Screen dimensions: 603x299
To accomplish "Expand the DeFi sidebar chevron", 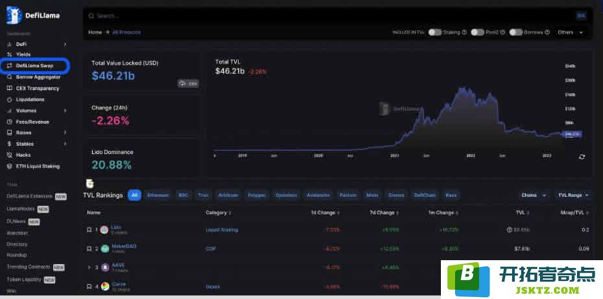I will [65, 45].
